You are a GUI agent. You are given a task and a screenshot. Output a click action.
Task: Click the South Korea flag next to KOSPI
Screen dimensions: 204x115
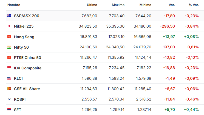pyautogui.click(x=9, y=99)
